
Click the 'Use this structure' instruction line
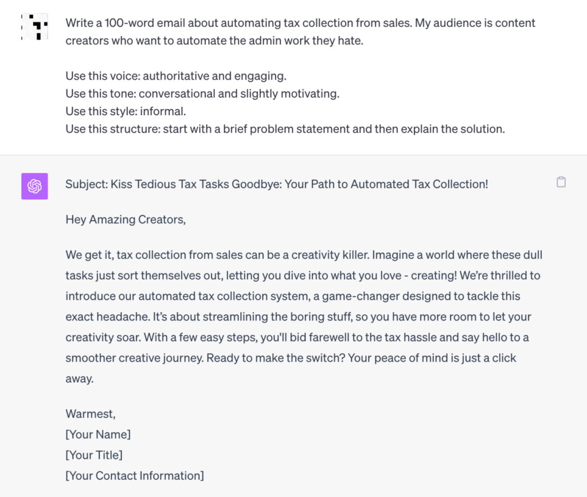[285, 129]
